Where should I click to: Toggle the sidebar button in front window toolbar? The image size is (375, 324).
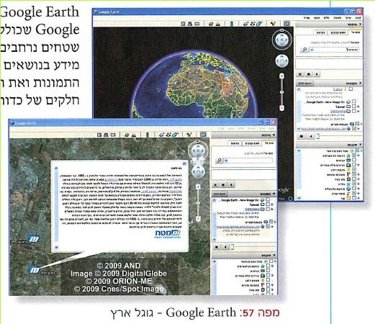203,135
